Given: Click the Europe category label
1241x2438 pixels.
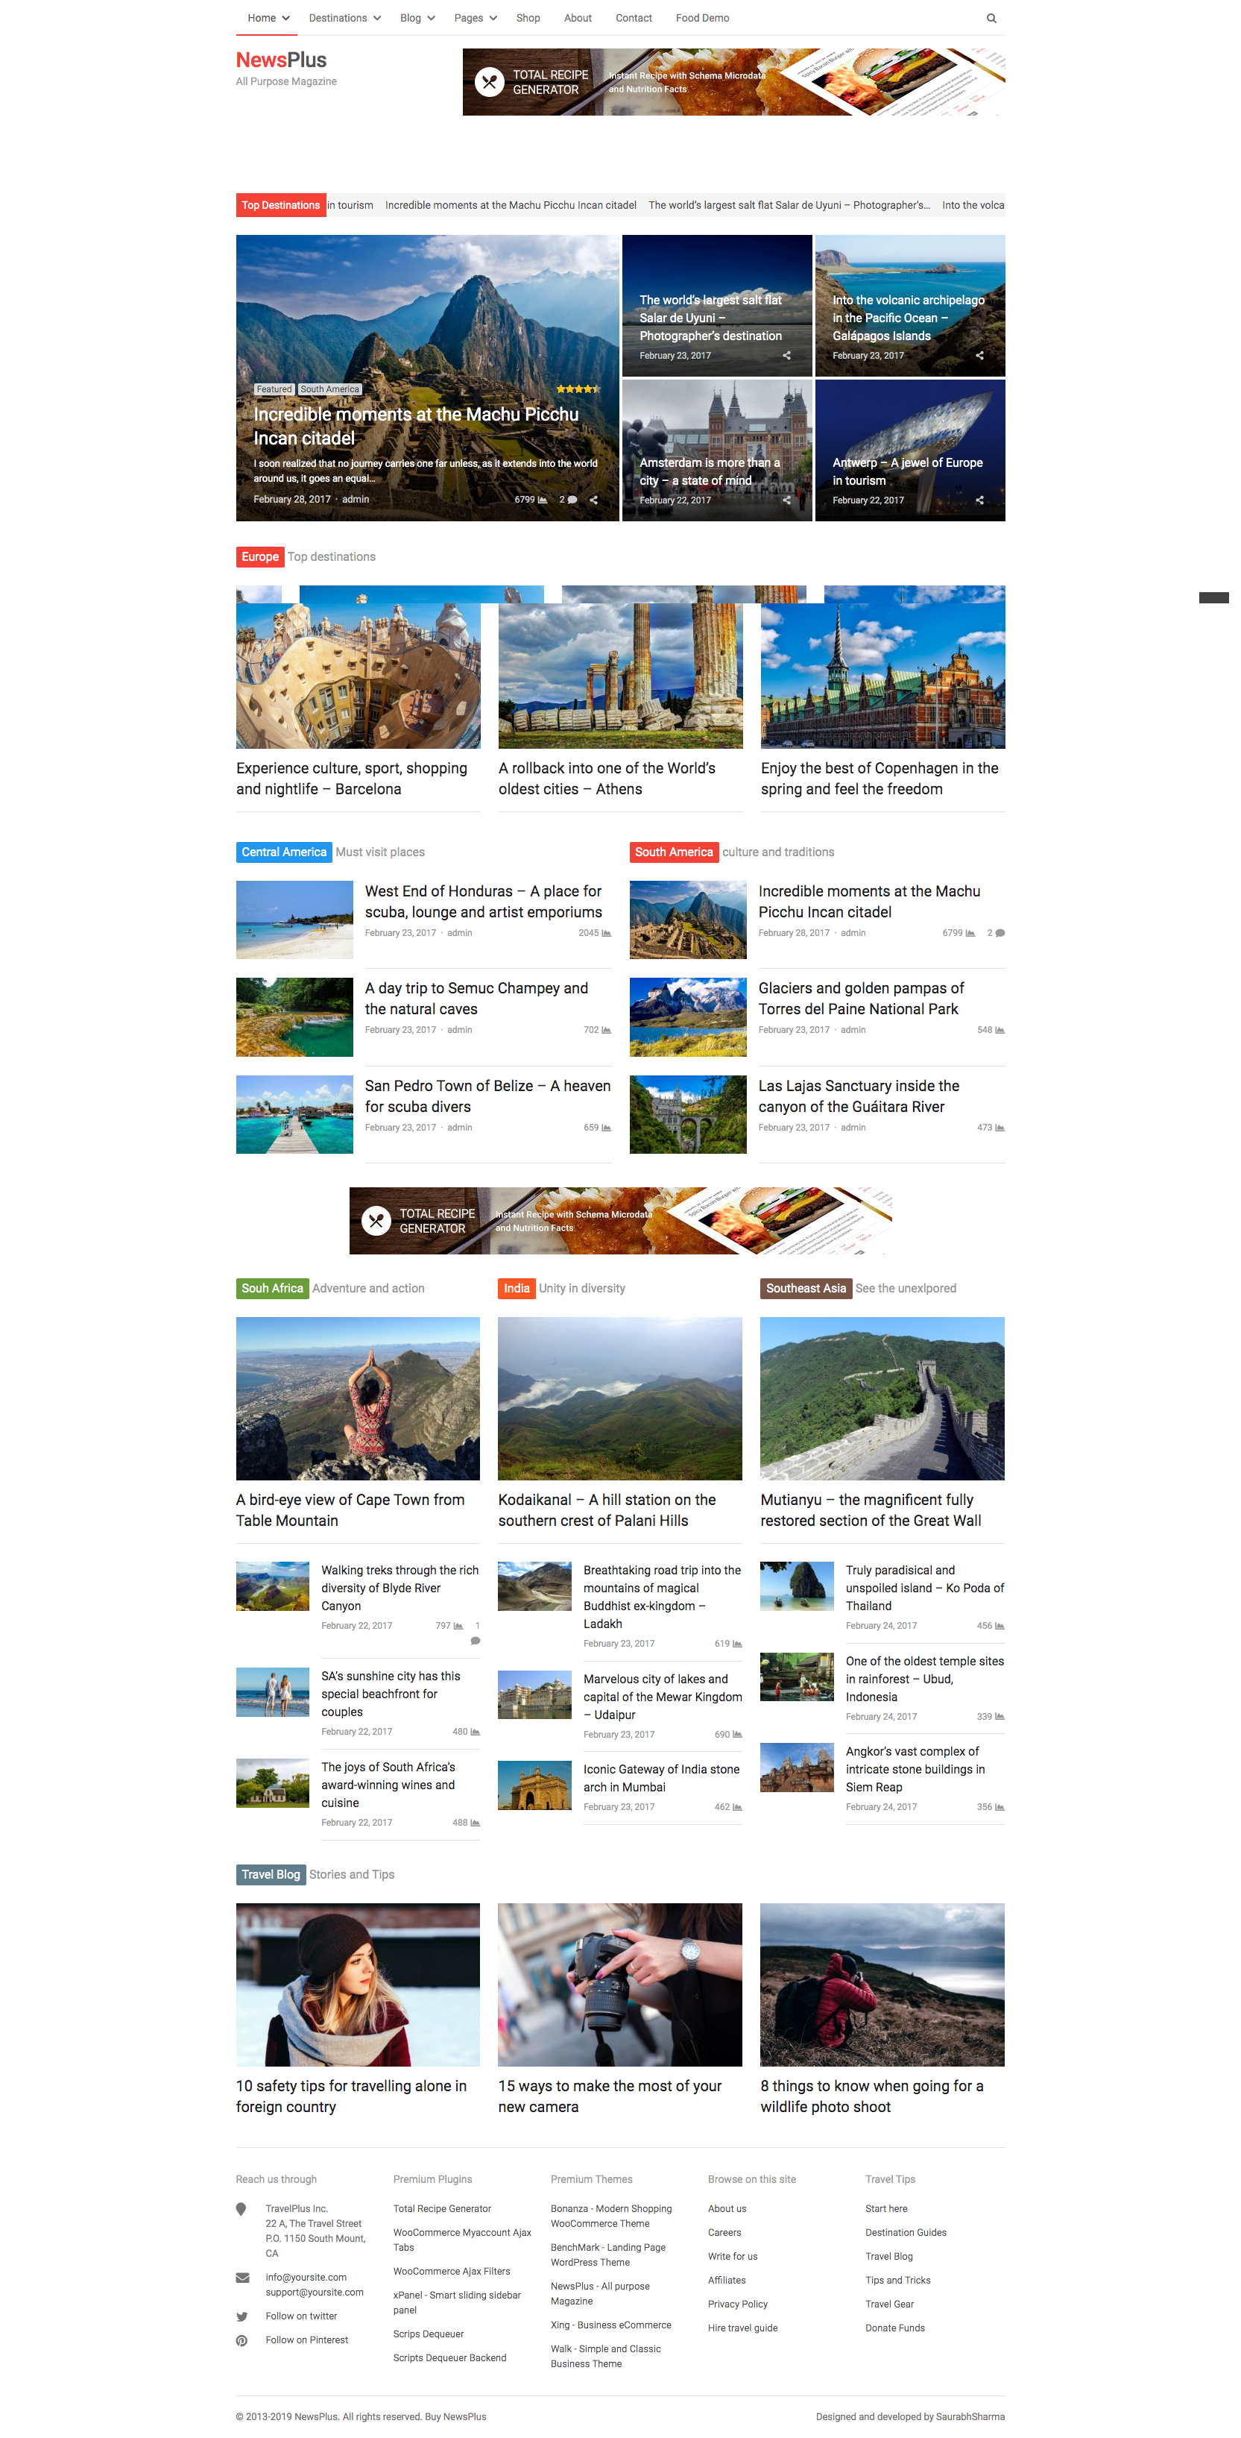Looking at the screenshot, I should tap(260, 556).
